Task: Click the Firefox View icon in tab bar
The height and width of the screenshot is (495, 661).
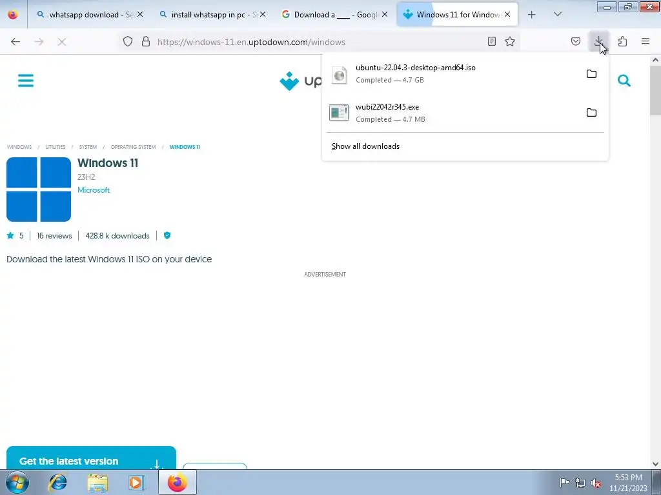Action: click(x=13, y=15)
